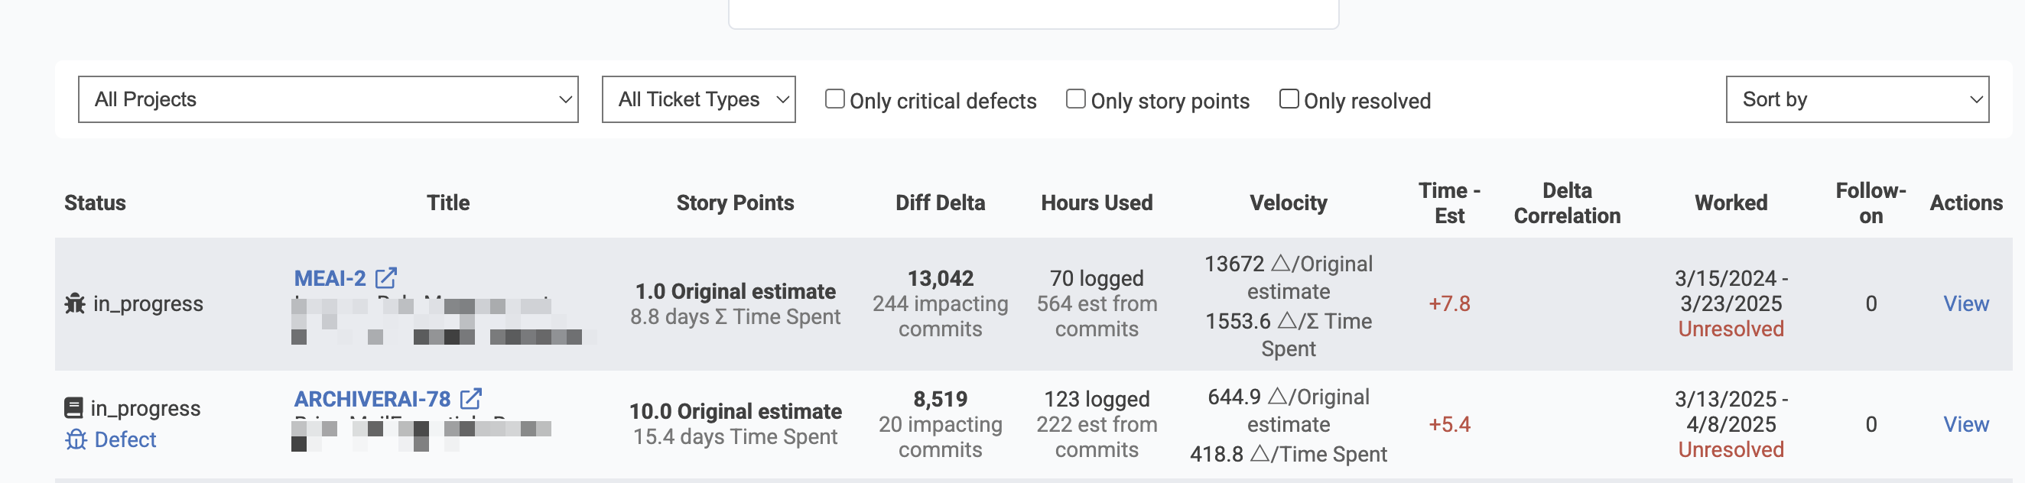Open MEAI-2 external link icon
Viewport: 2025px width, 483px height.
[385, 278]
